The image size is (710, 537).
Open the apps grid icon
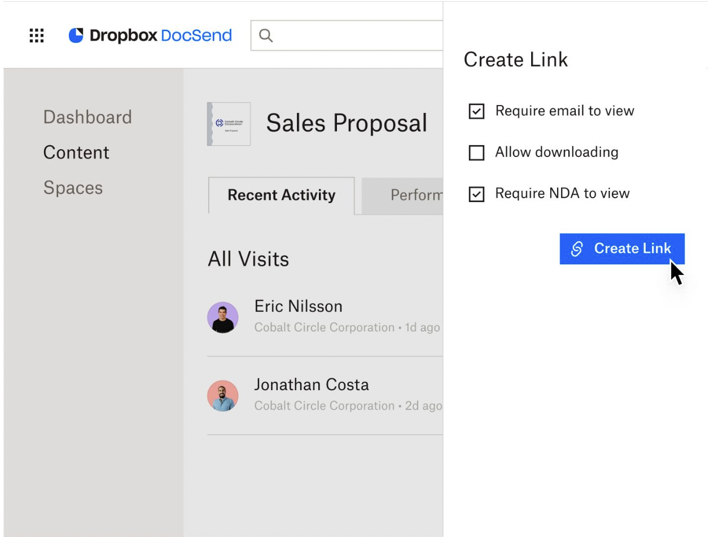coord(36,36)
